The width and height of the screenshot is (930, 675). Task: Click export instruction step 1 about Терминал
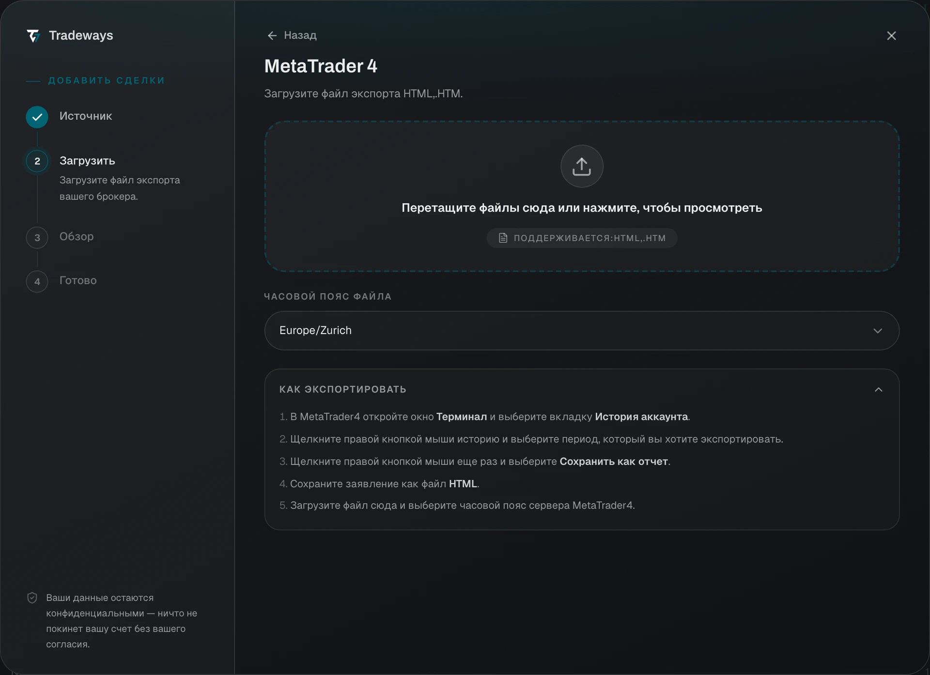click(485, 417)
